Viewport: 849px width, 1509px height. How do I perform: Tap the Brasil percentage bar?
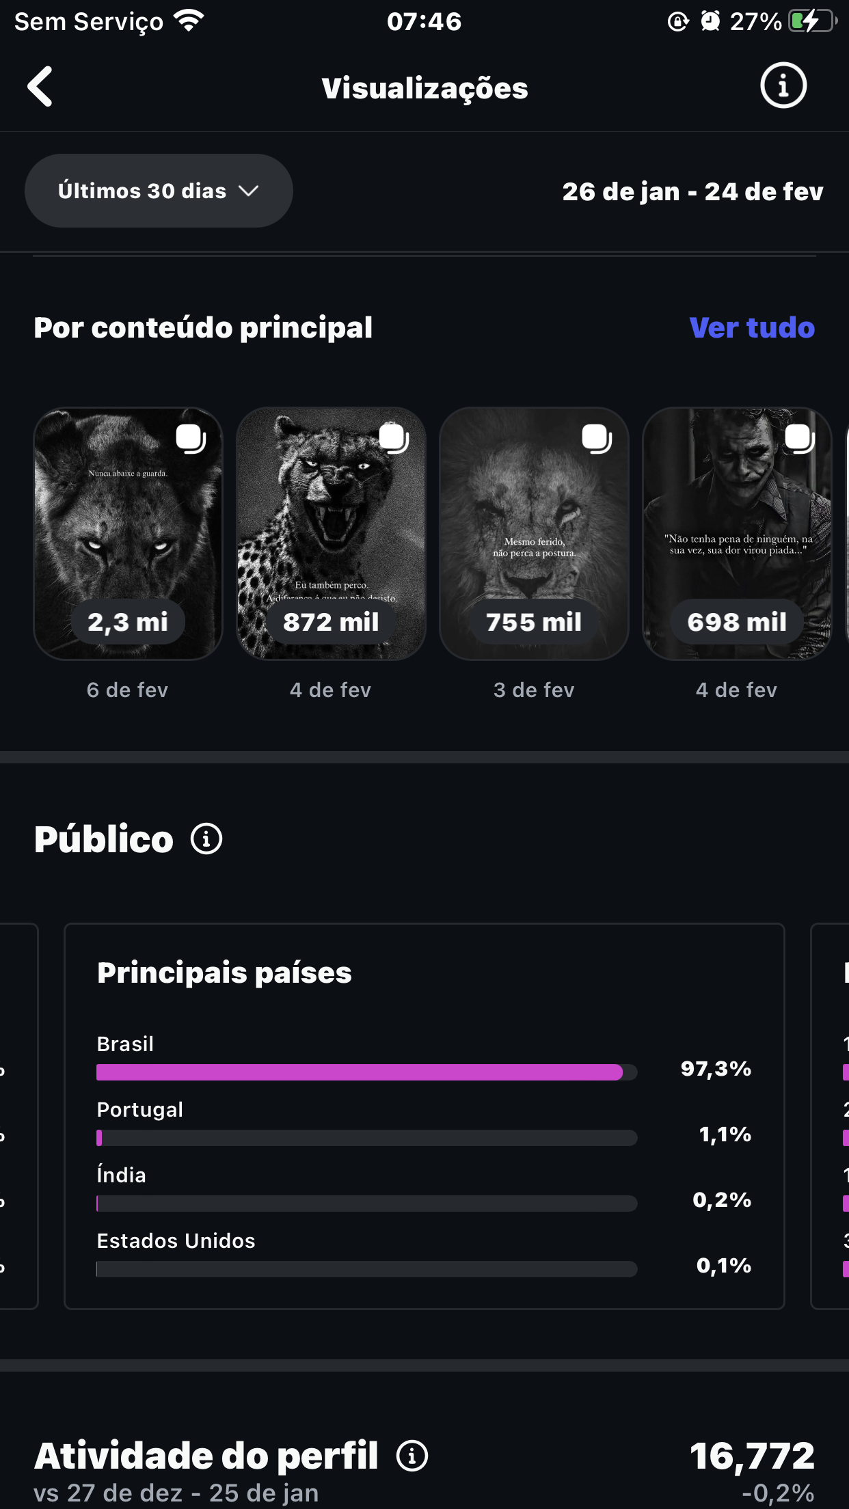click(366, 1072)
